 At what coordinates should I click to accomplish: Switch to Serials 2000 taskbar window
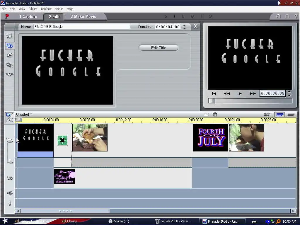[173, 221]
